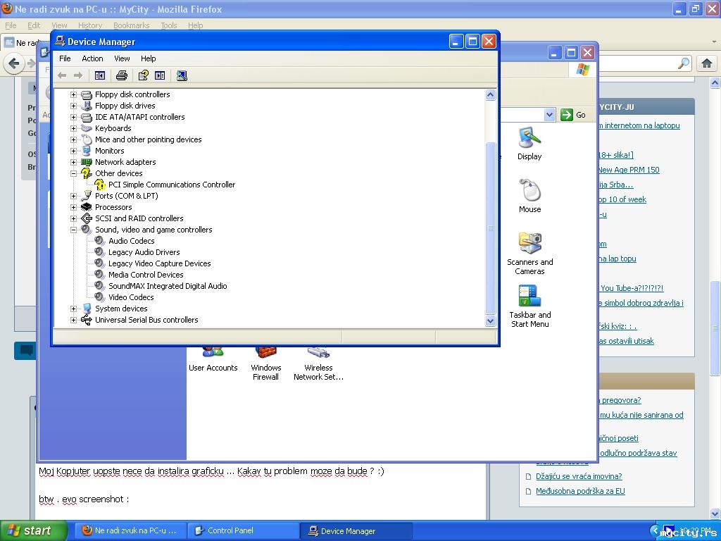Open the 'Džajiću se vraća imovina?' link
721x541 pixels.
[579, 476]
